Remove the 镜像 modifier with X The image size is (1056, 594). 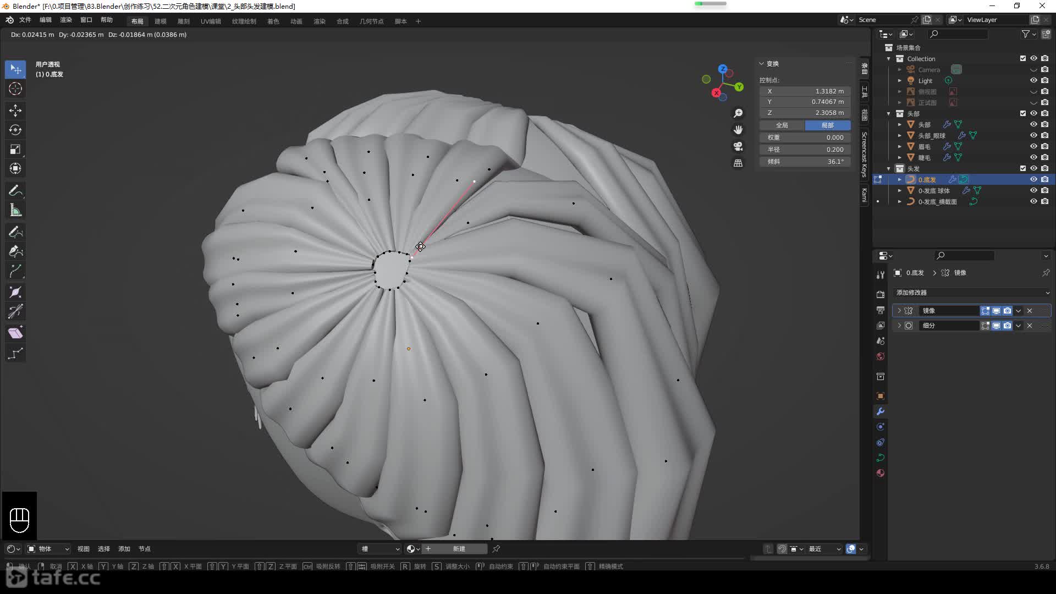pyautogui.click(x=1030, y=311)
